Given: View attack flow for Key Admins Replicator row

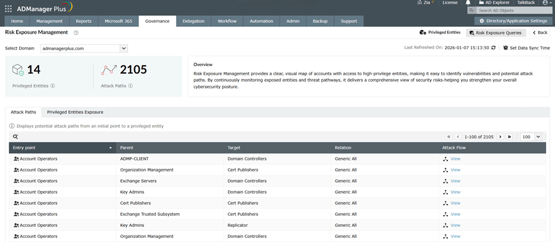Looking at the screenshot, I should [455, 225].
